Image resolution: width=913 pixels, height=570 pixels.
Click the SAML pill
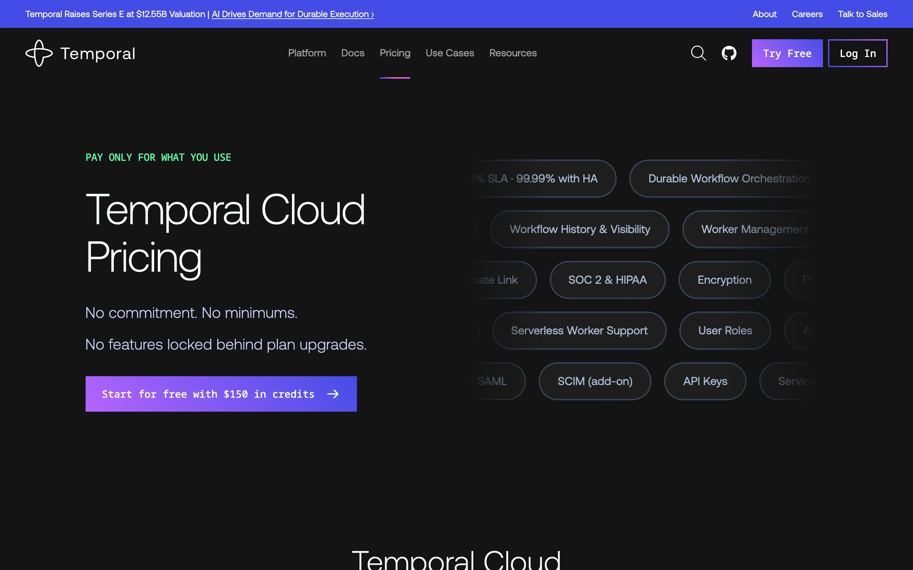pyautogui.click(x=498, y=381)
